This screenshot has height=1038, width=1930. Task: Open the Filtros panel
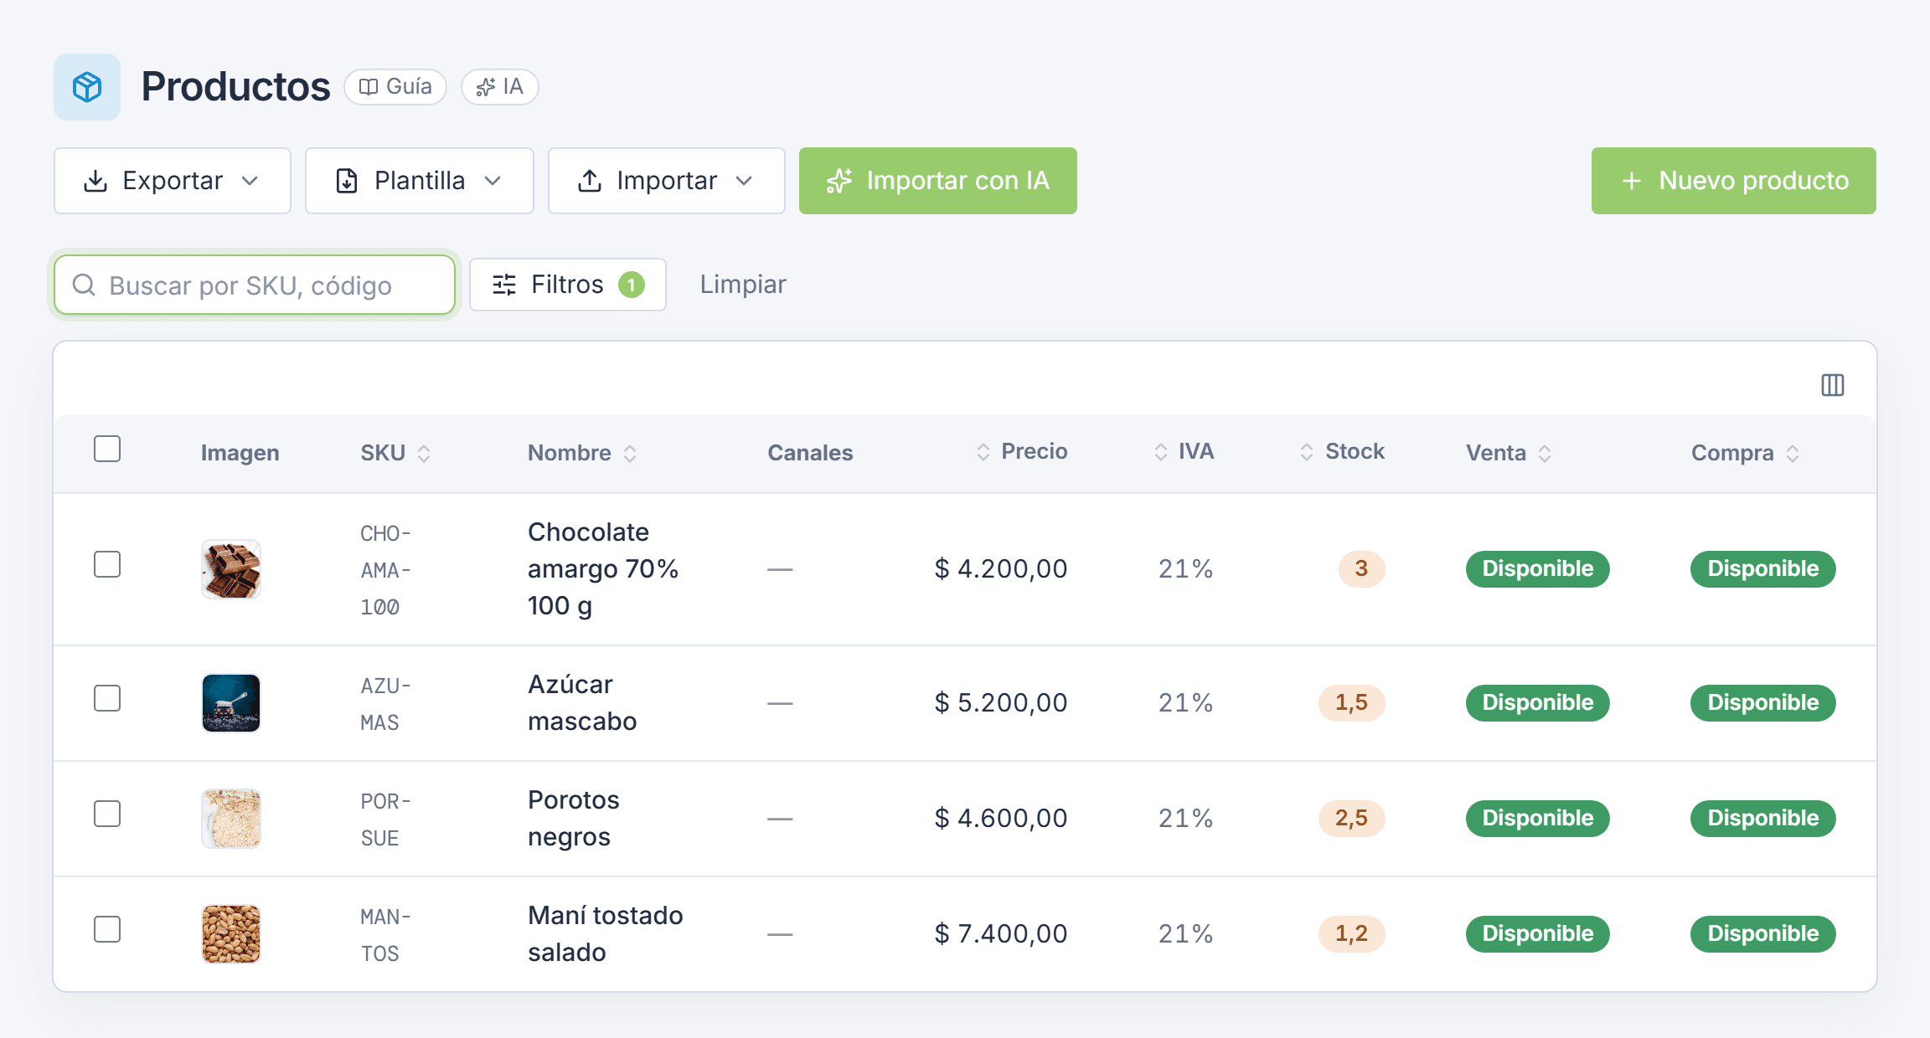coord(568,285)
